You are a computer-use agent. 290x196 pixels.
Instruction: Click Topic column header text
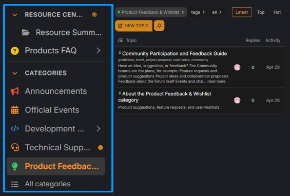click(x=131, y=41)
